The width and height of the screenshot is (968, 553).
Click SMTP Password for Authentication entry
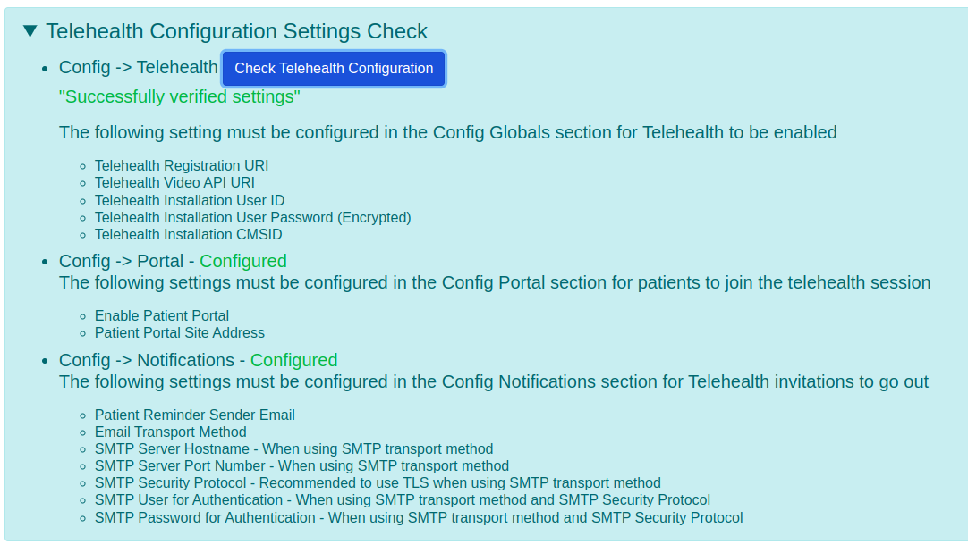click(x=420, y=517)
